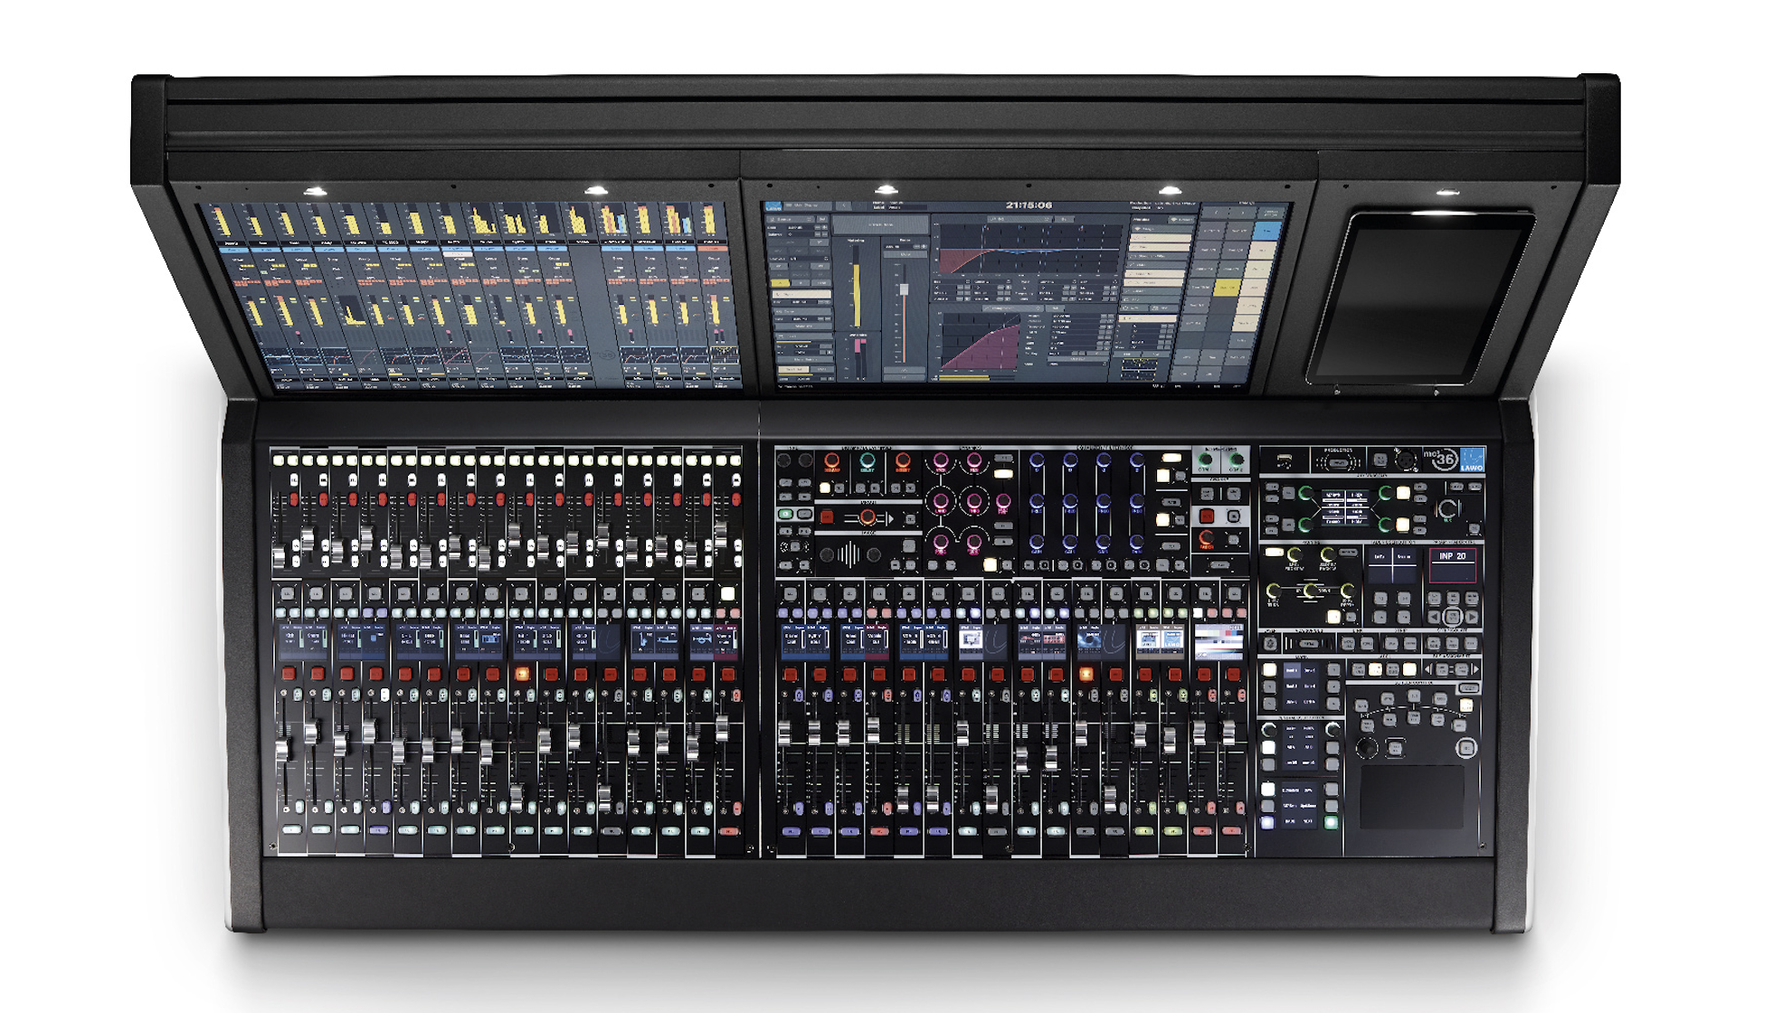This screenshot has width=1773, height=1013.
Task: Tap the back arrow in the touchscreen header
Action: [x=844, y=205]
